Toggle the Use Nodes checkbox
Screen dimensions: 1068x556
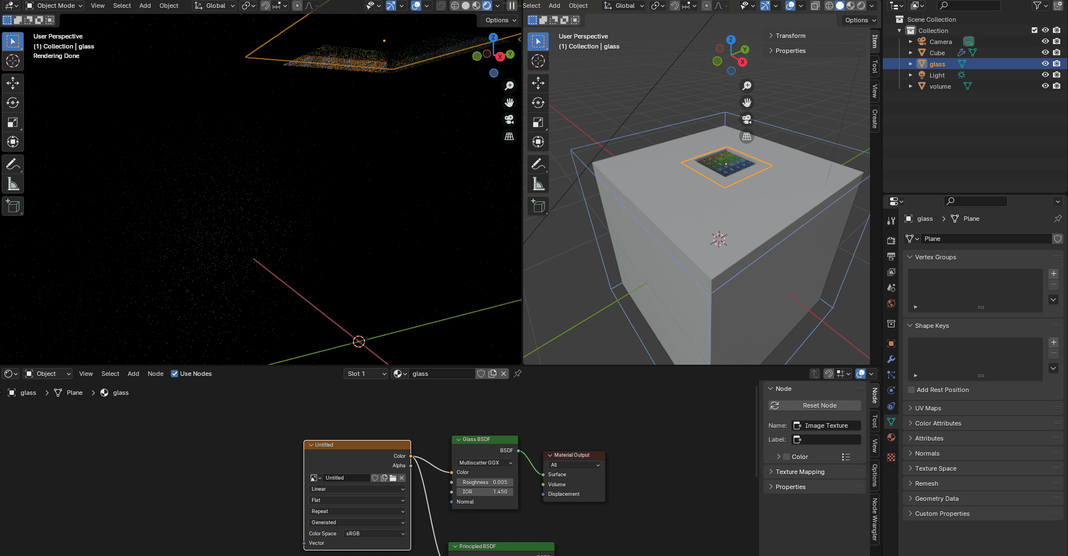tap(175, 374)
